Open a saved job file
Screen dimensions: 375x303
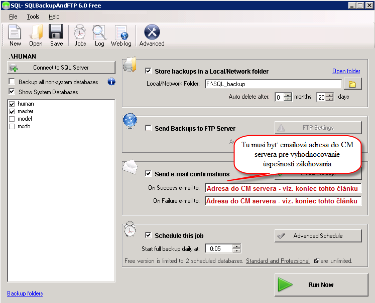36,36
